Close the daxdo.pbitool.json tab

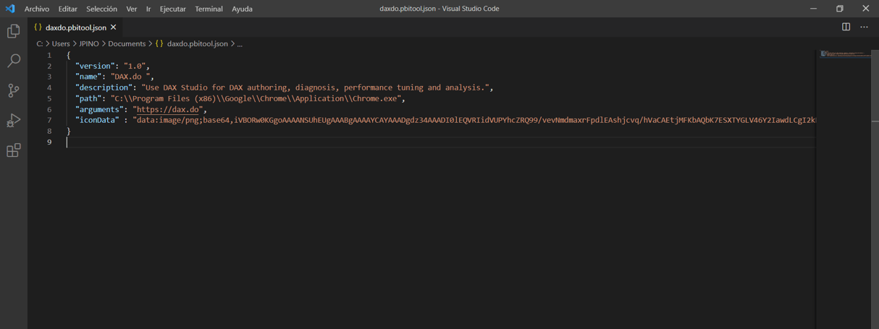(x=114, y=27)
